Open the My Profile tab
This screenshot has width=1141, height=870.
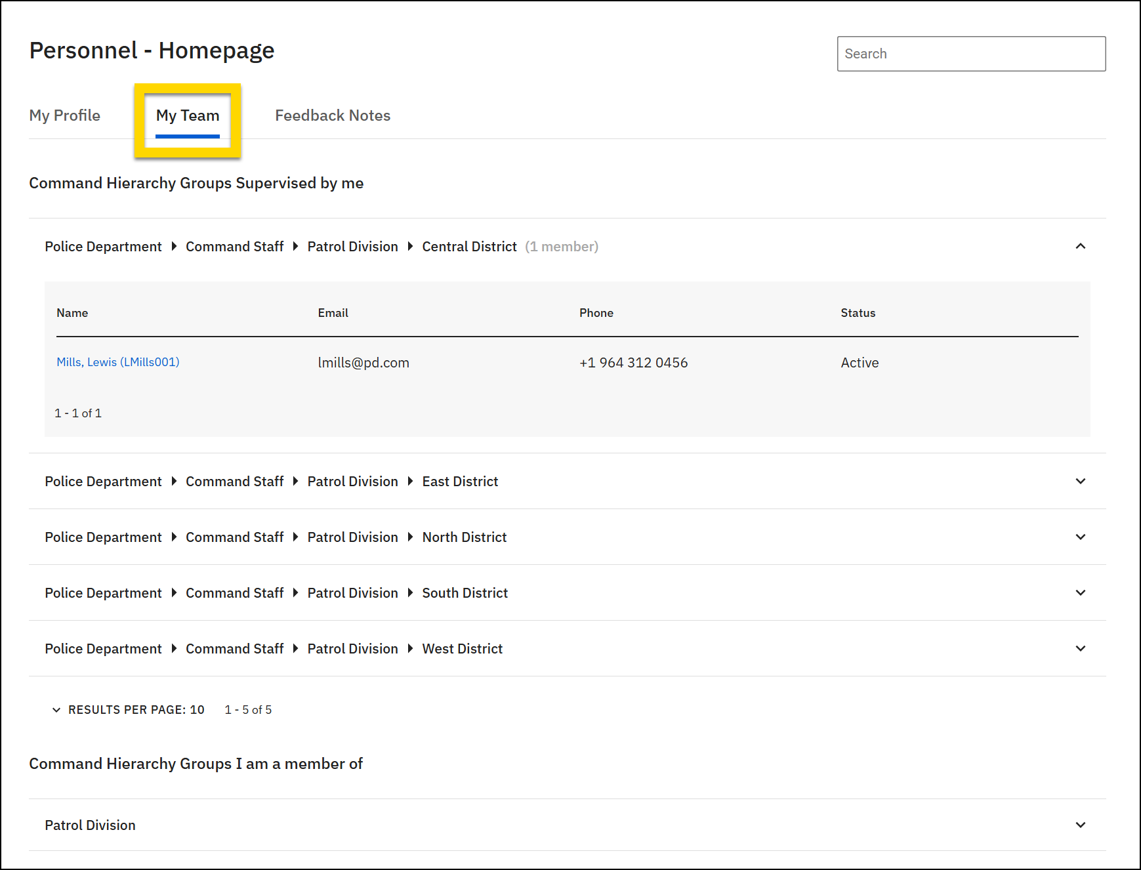[x=64, y=115]
